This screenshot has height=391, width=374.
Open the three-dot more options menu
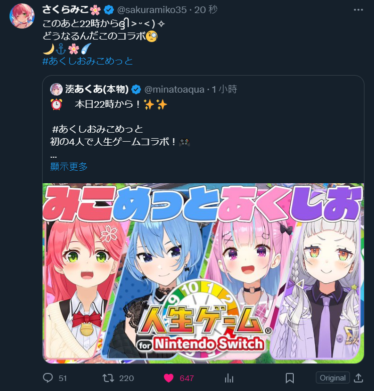358,10
